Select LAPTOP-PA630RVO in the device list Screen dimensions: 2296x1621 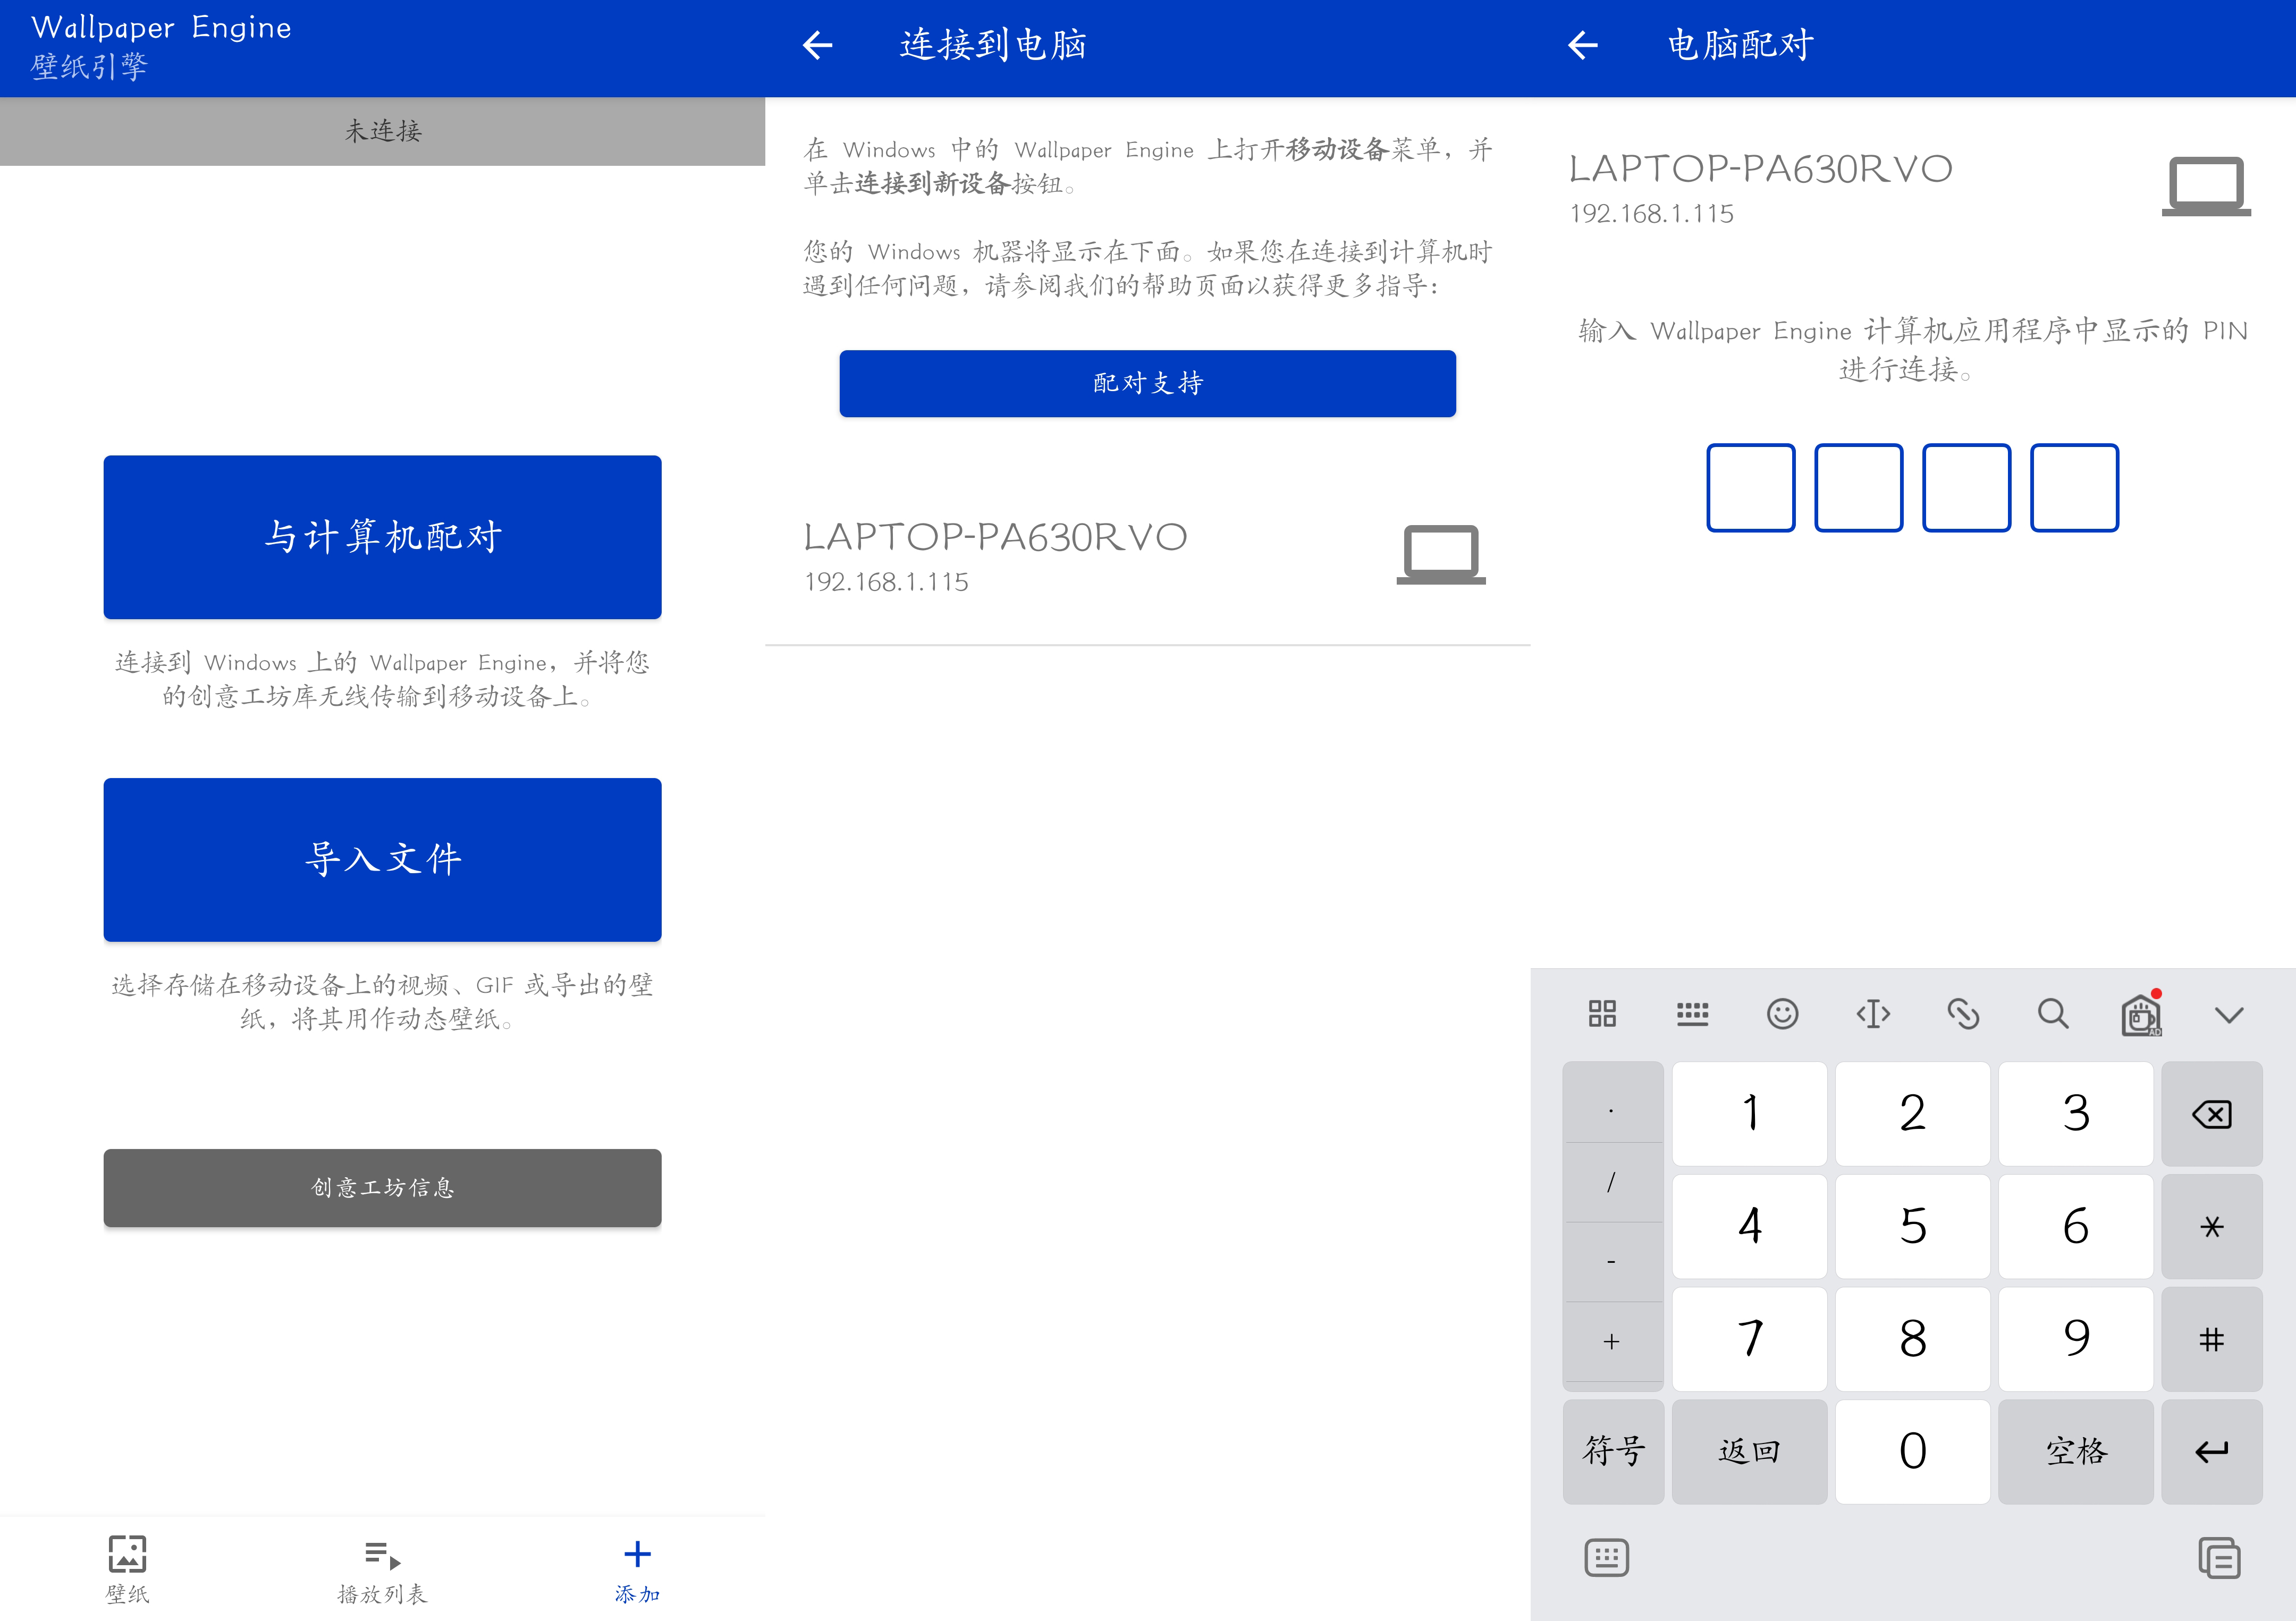coord(1147,556)
